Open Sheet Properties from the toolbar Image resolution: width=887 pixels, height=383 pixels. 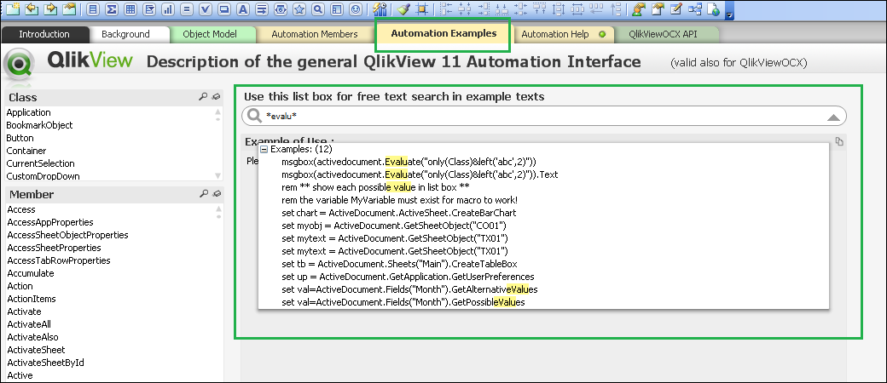click(x=70, y=9)
